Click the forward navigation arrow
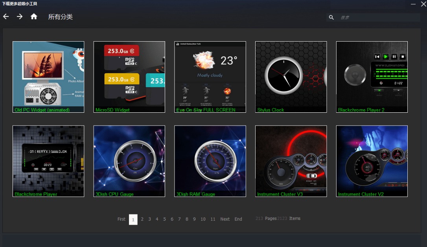This screenshot has width=427, height=247. [19, 16]
